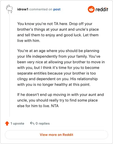The width and height of the screenshot is (113, 144).
Task: Click the line "live with him."
Action: click(x=29, y=40)
